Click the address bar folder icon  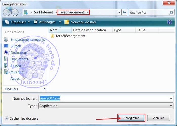(x=26, y=12)
